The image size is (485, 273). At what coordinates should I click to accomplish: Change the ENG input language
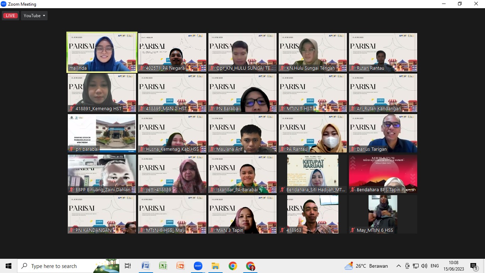tap(435, 266)
